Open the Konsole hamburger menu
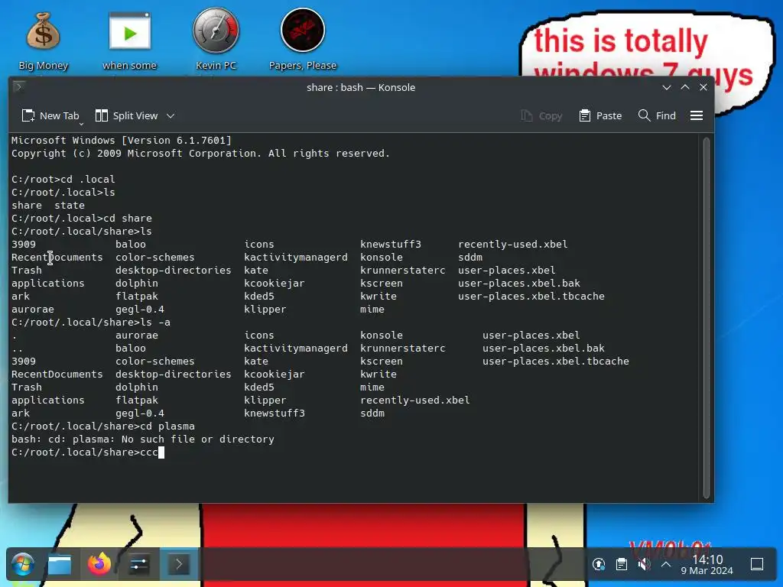This screenshot has height=587, width=783. 697,116
